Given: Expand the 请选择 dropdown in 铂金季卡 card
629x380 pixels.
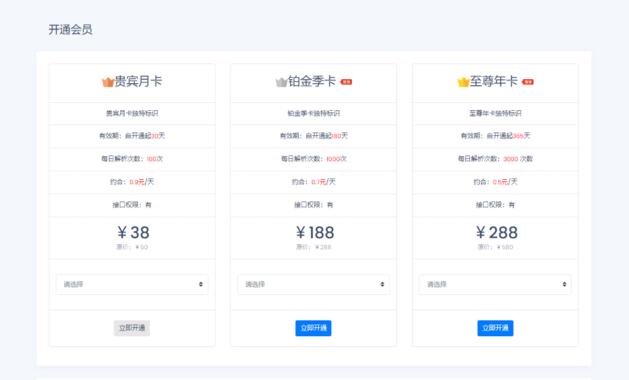Looking at the screenshot, I should [313, 285].
